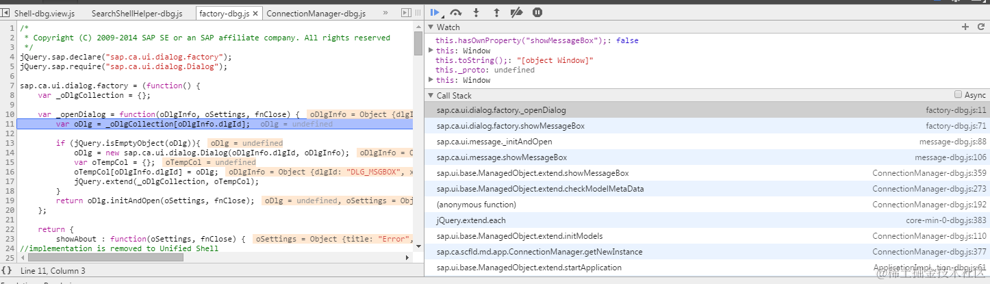The width and height of the screenshot is (990, 284).
Task: Select the sap.ca.ui.message.showMessageBox frame
Action: click(x=707, y=157)
